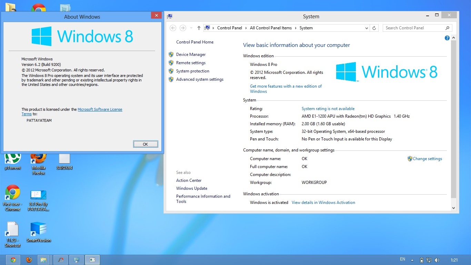The image size is (471, 265).
Task: Show hidden tray icons with the up arrow
Action: 412,260
